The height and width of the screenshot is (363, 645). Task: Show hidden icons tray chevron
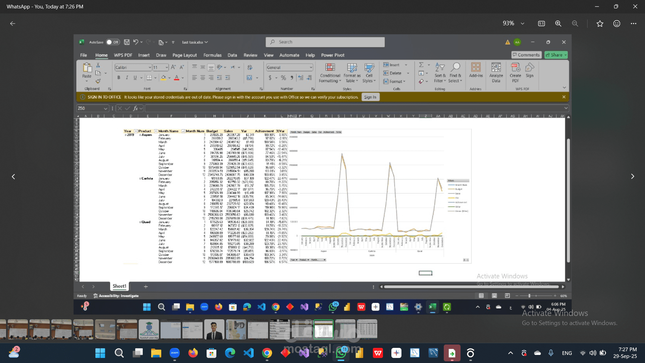click(x=510, y=353)
